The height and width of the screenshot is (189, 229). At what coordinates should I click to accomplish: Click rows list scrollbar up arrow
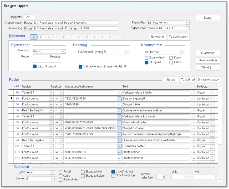click(220, 86)
